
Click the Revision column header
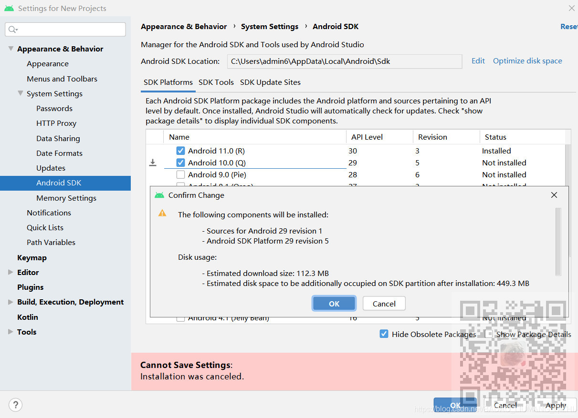click(446, 137)
